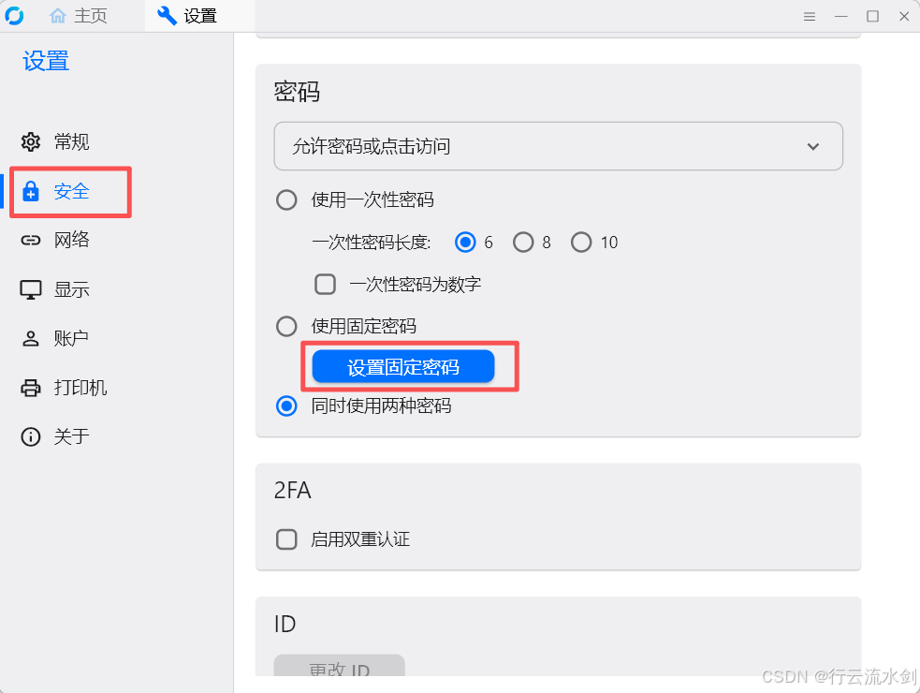Viewport: 920px width, 693px height.
Task: Click the home icon in the 主页 tab
Action: click(x=58, y=16)
